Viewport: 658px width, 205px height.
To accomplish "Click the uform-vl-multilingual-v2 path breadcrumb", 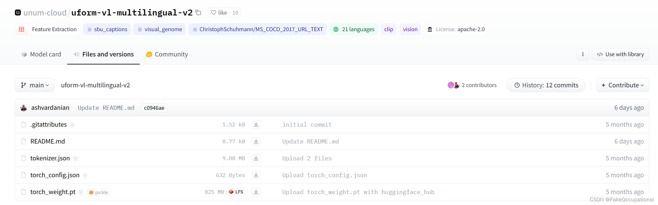I will pyautogui.click(x=96, y=85).
